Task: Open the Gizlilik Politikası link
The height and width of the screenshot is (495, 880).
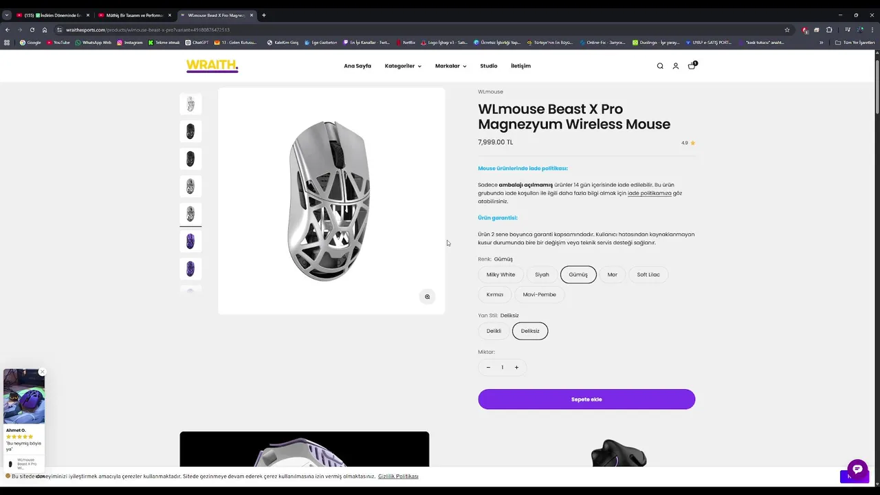Action: coord(398,476)
